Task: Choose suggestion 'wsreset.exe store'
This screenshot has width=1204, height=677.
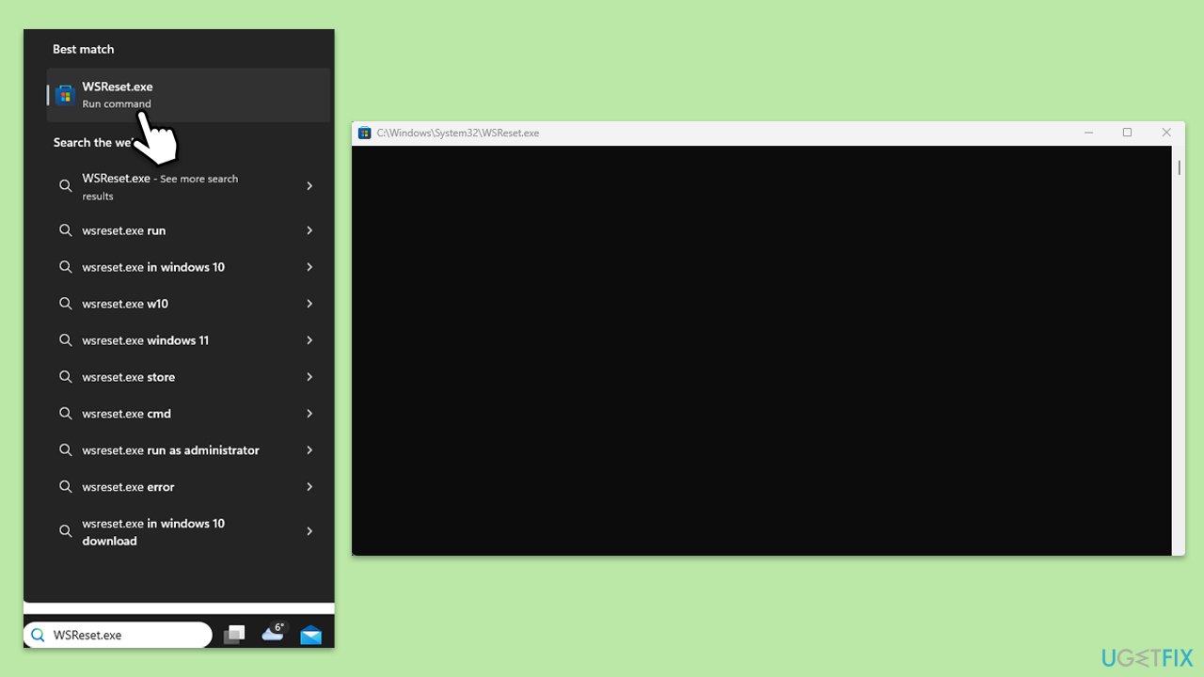Action: 188,377
